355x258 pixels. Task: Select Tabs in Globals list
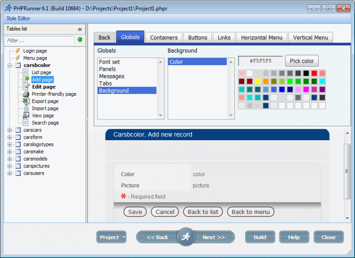127,83
